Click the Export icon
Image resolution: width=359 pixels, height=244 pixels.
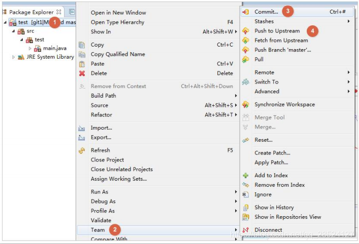pos(82,137)
